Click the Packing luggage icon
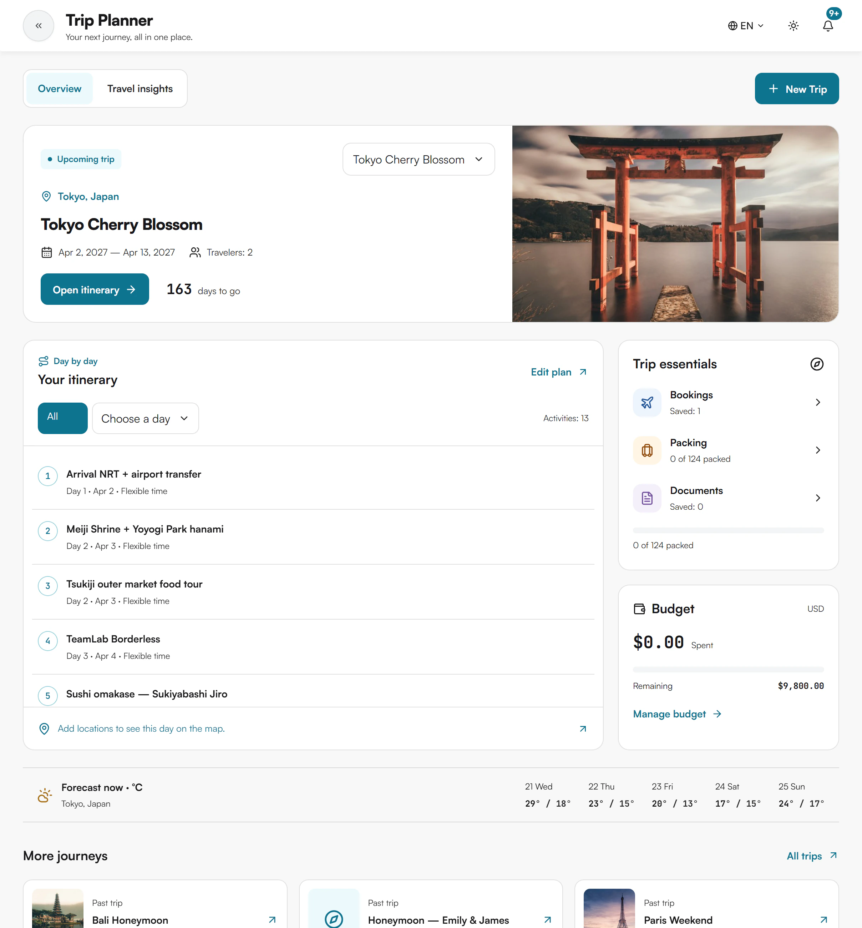Image resolution: width=862 pixels, height=928 pixels. click(647, 450)
